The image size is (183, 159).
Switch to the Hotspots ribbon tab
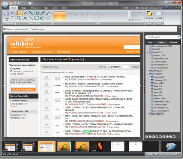coord(35,8)
